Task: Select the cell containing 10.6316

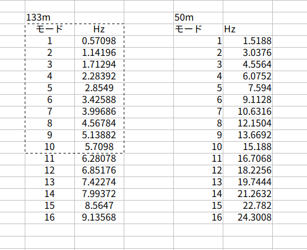Action: tap(248, 112)
